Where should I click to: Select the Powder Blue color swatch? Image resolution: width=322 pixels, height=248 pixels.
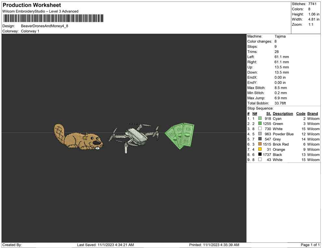coord(260,134)
